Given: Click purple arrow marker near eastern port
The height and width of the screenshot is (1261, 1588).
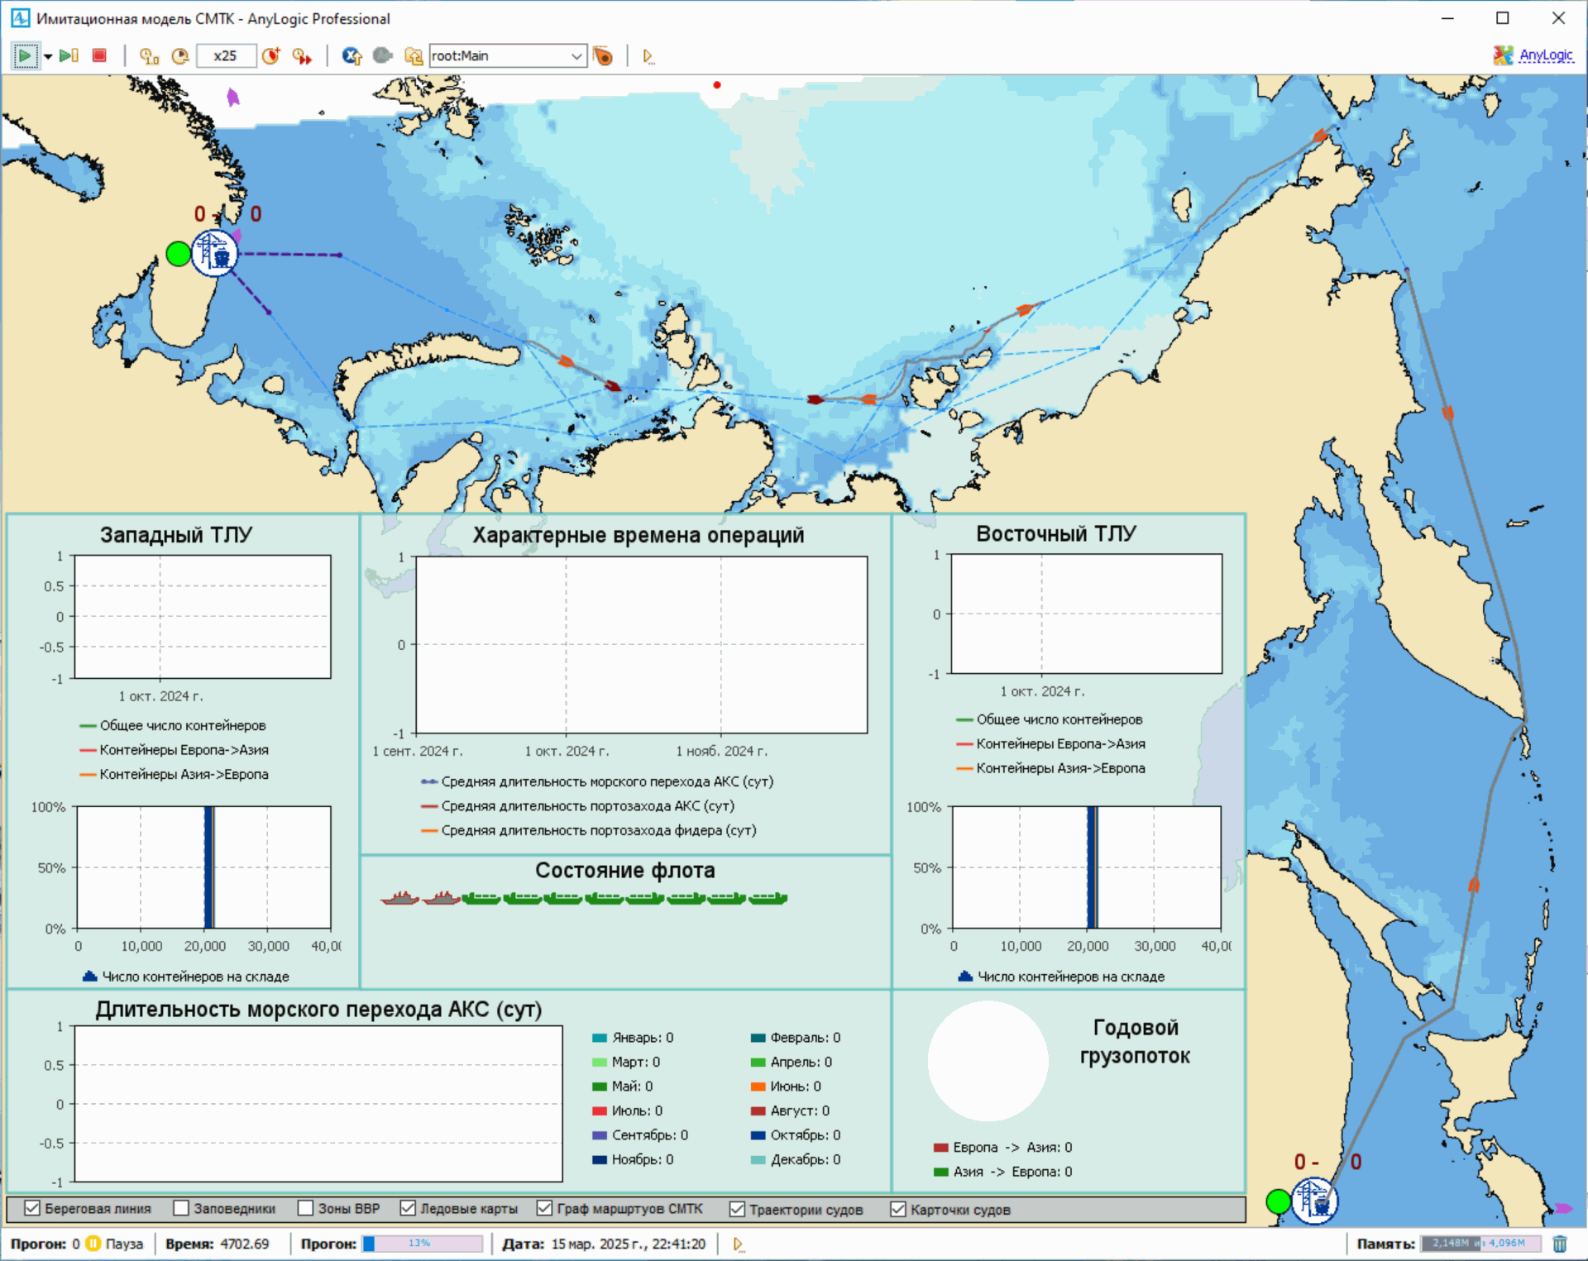Looking at the screenshot, I should 1562,1208.
